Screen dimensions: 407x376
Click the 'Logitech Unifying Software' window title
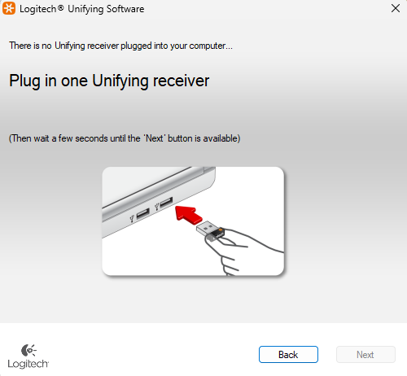[x=82, y=9]
